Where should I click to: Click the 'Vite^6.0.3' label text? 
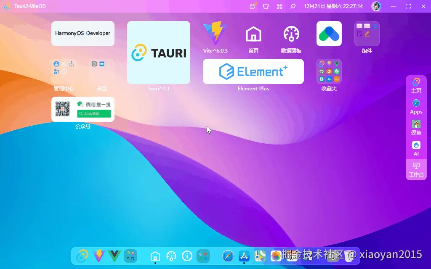click(215, 51)
